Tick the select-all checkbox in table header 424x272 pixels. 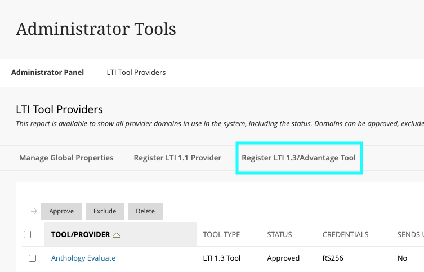point(28,234)
